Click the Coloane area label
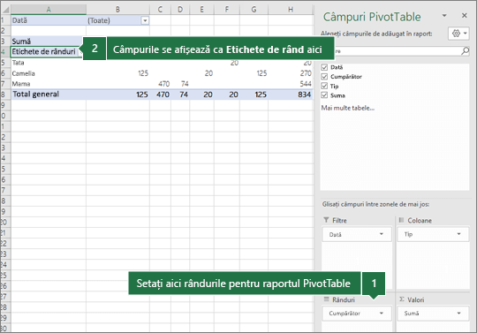Viewport: 477px width, 333px height. coord(420,220)
